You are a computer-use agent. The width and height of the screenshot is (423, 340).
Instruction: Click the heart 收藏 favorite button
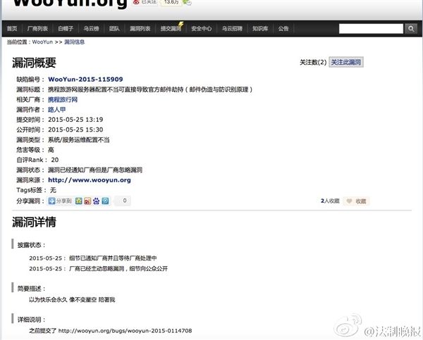356,201
